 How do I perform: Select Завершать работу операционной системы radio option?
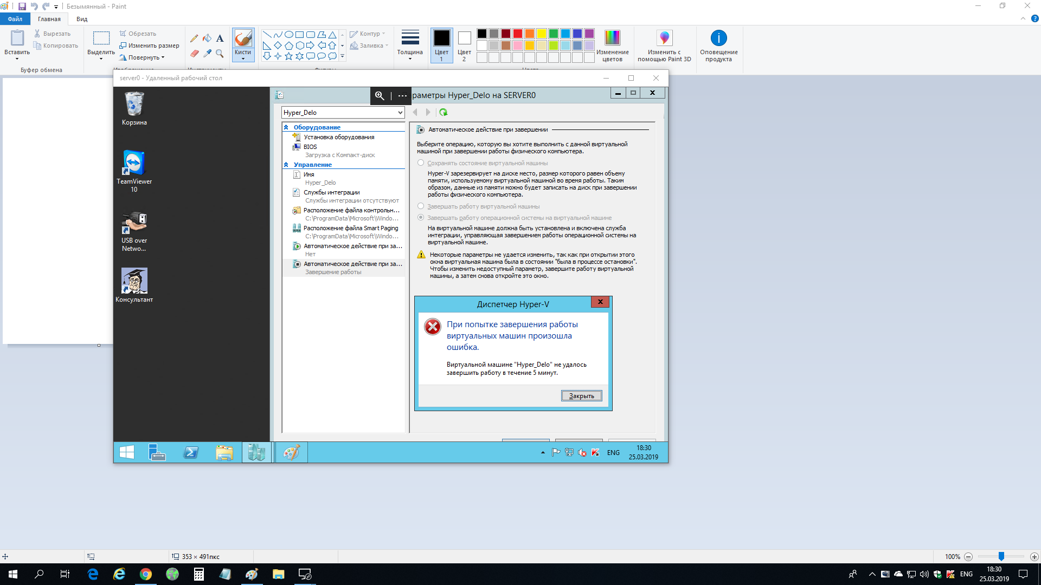[421, 217]
